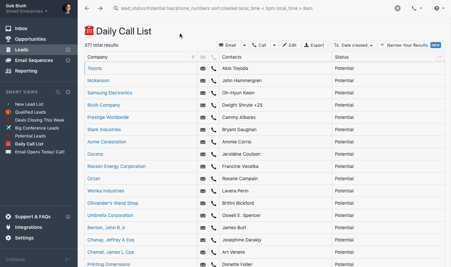451x267 pixels.
Task: Click the Edit button
Action: [290, 45]
